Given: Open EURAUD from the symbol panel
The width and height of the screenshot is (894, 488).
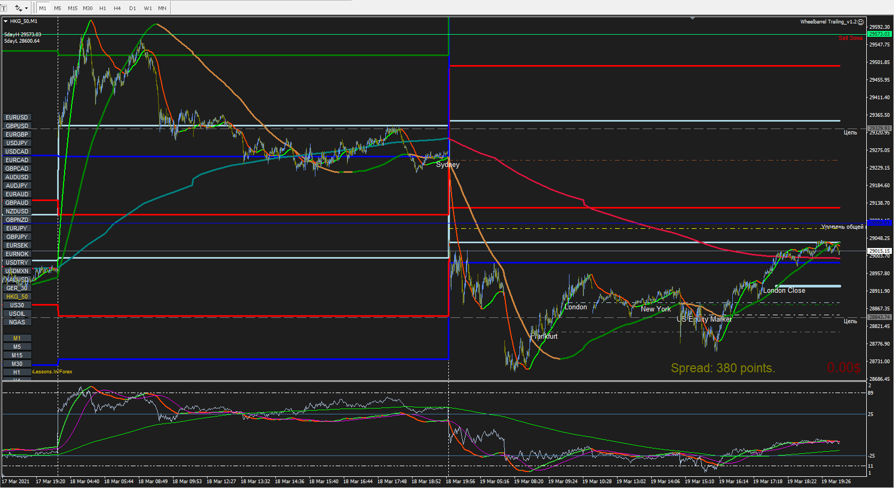Looking at the screenshot, I should (x=17, y=194).
